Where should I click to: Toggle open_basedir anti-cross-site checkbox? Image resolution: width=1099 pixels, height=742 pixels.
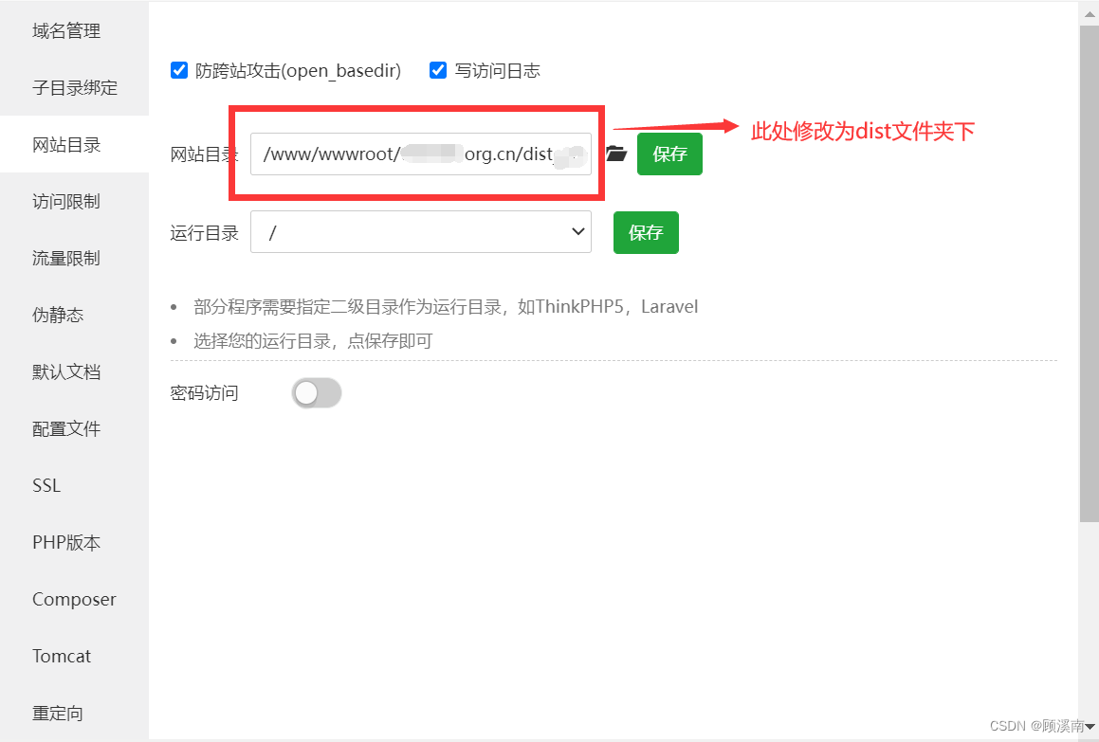[179, 71]
